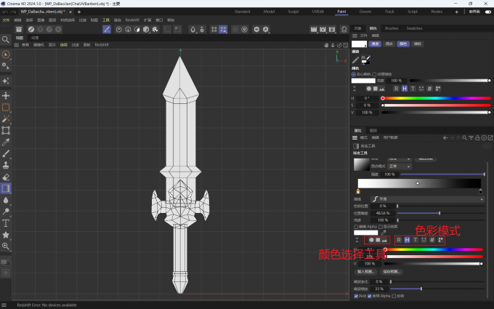This screenshot has height=309, width=494.
Task: Select the Gradient tool in left toolbar
Action: [6, 188]
